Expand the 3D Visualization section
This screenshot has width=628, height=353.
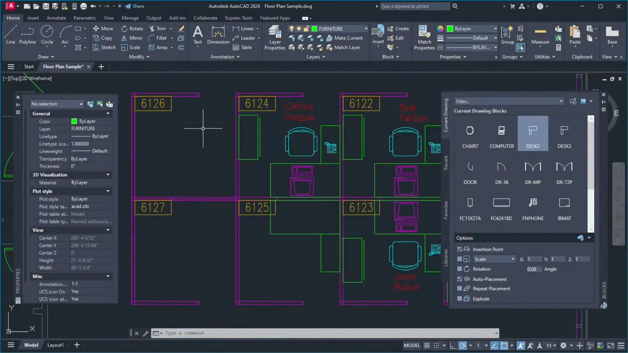pyautogui.click(x=108, y=175)
